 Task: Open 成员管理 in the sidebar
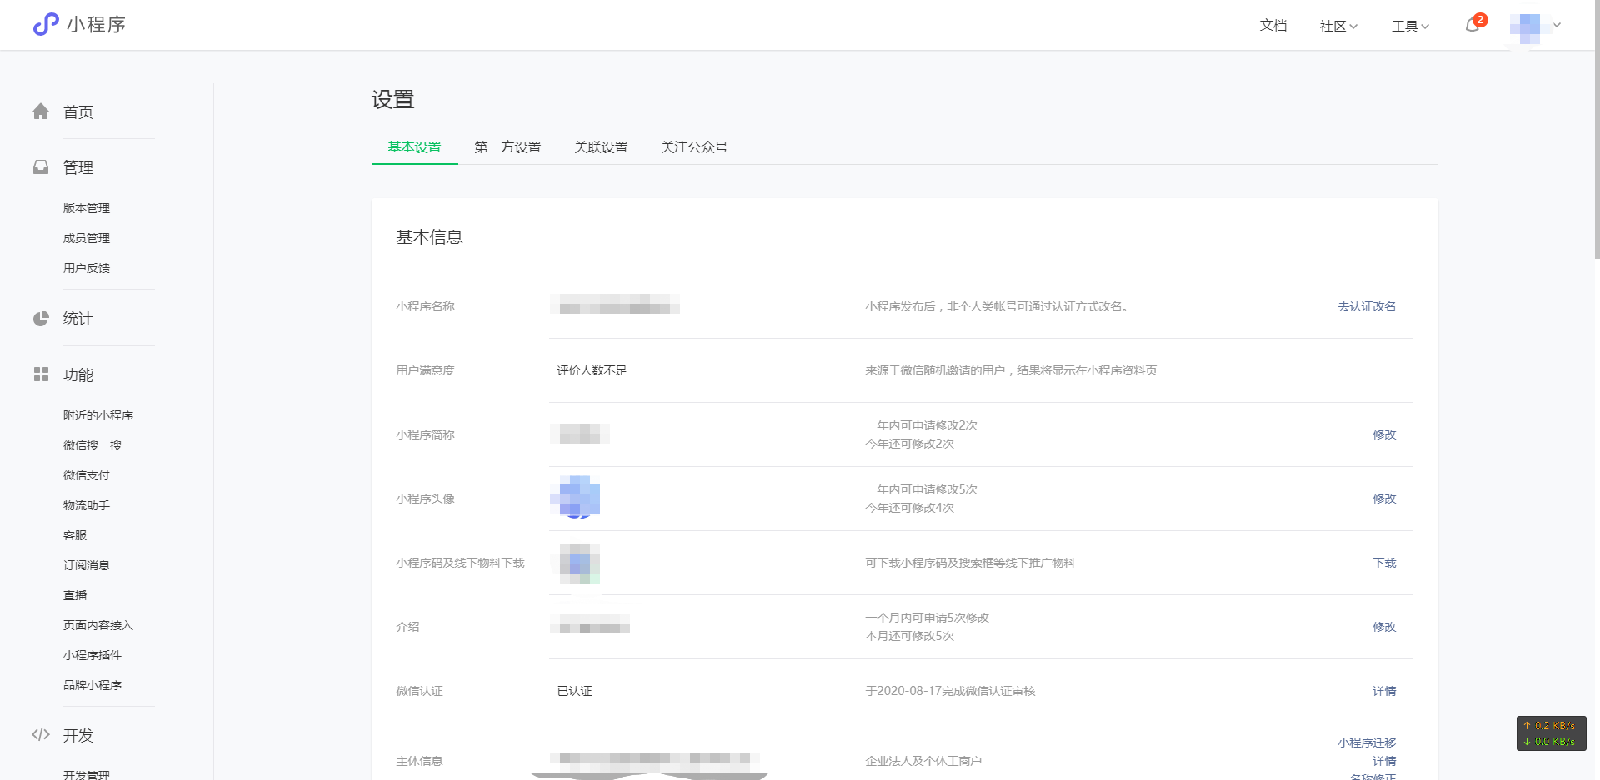click(x=87, y=238)
